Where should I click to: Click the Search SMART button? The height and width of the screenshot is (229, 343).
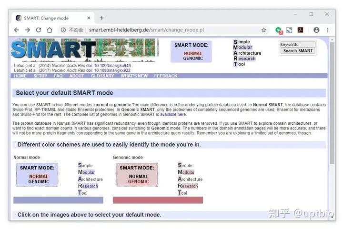click(298, 51)
